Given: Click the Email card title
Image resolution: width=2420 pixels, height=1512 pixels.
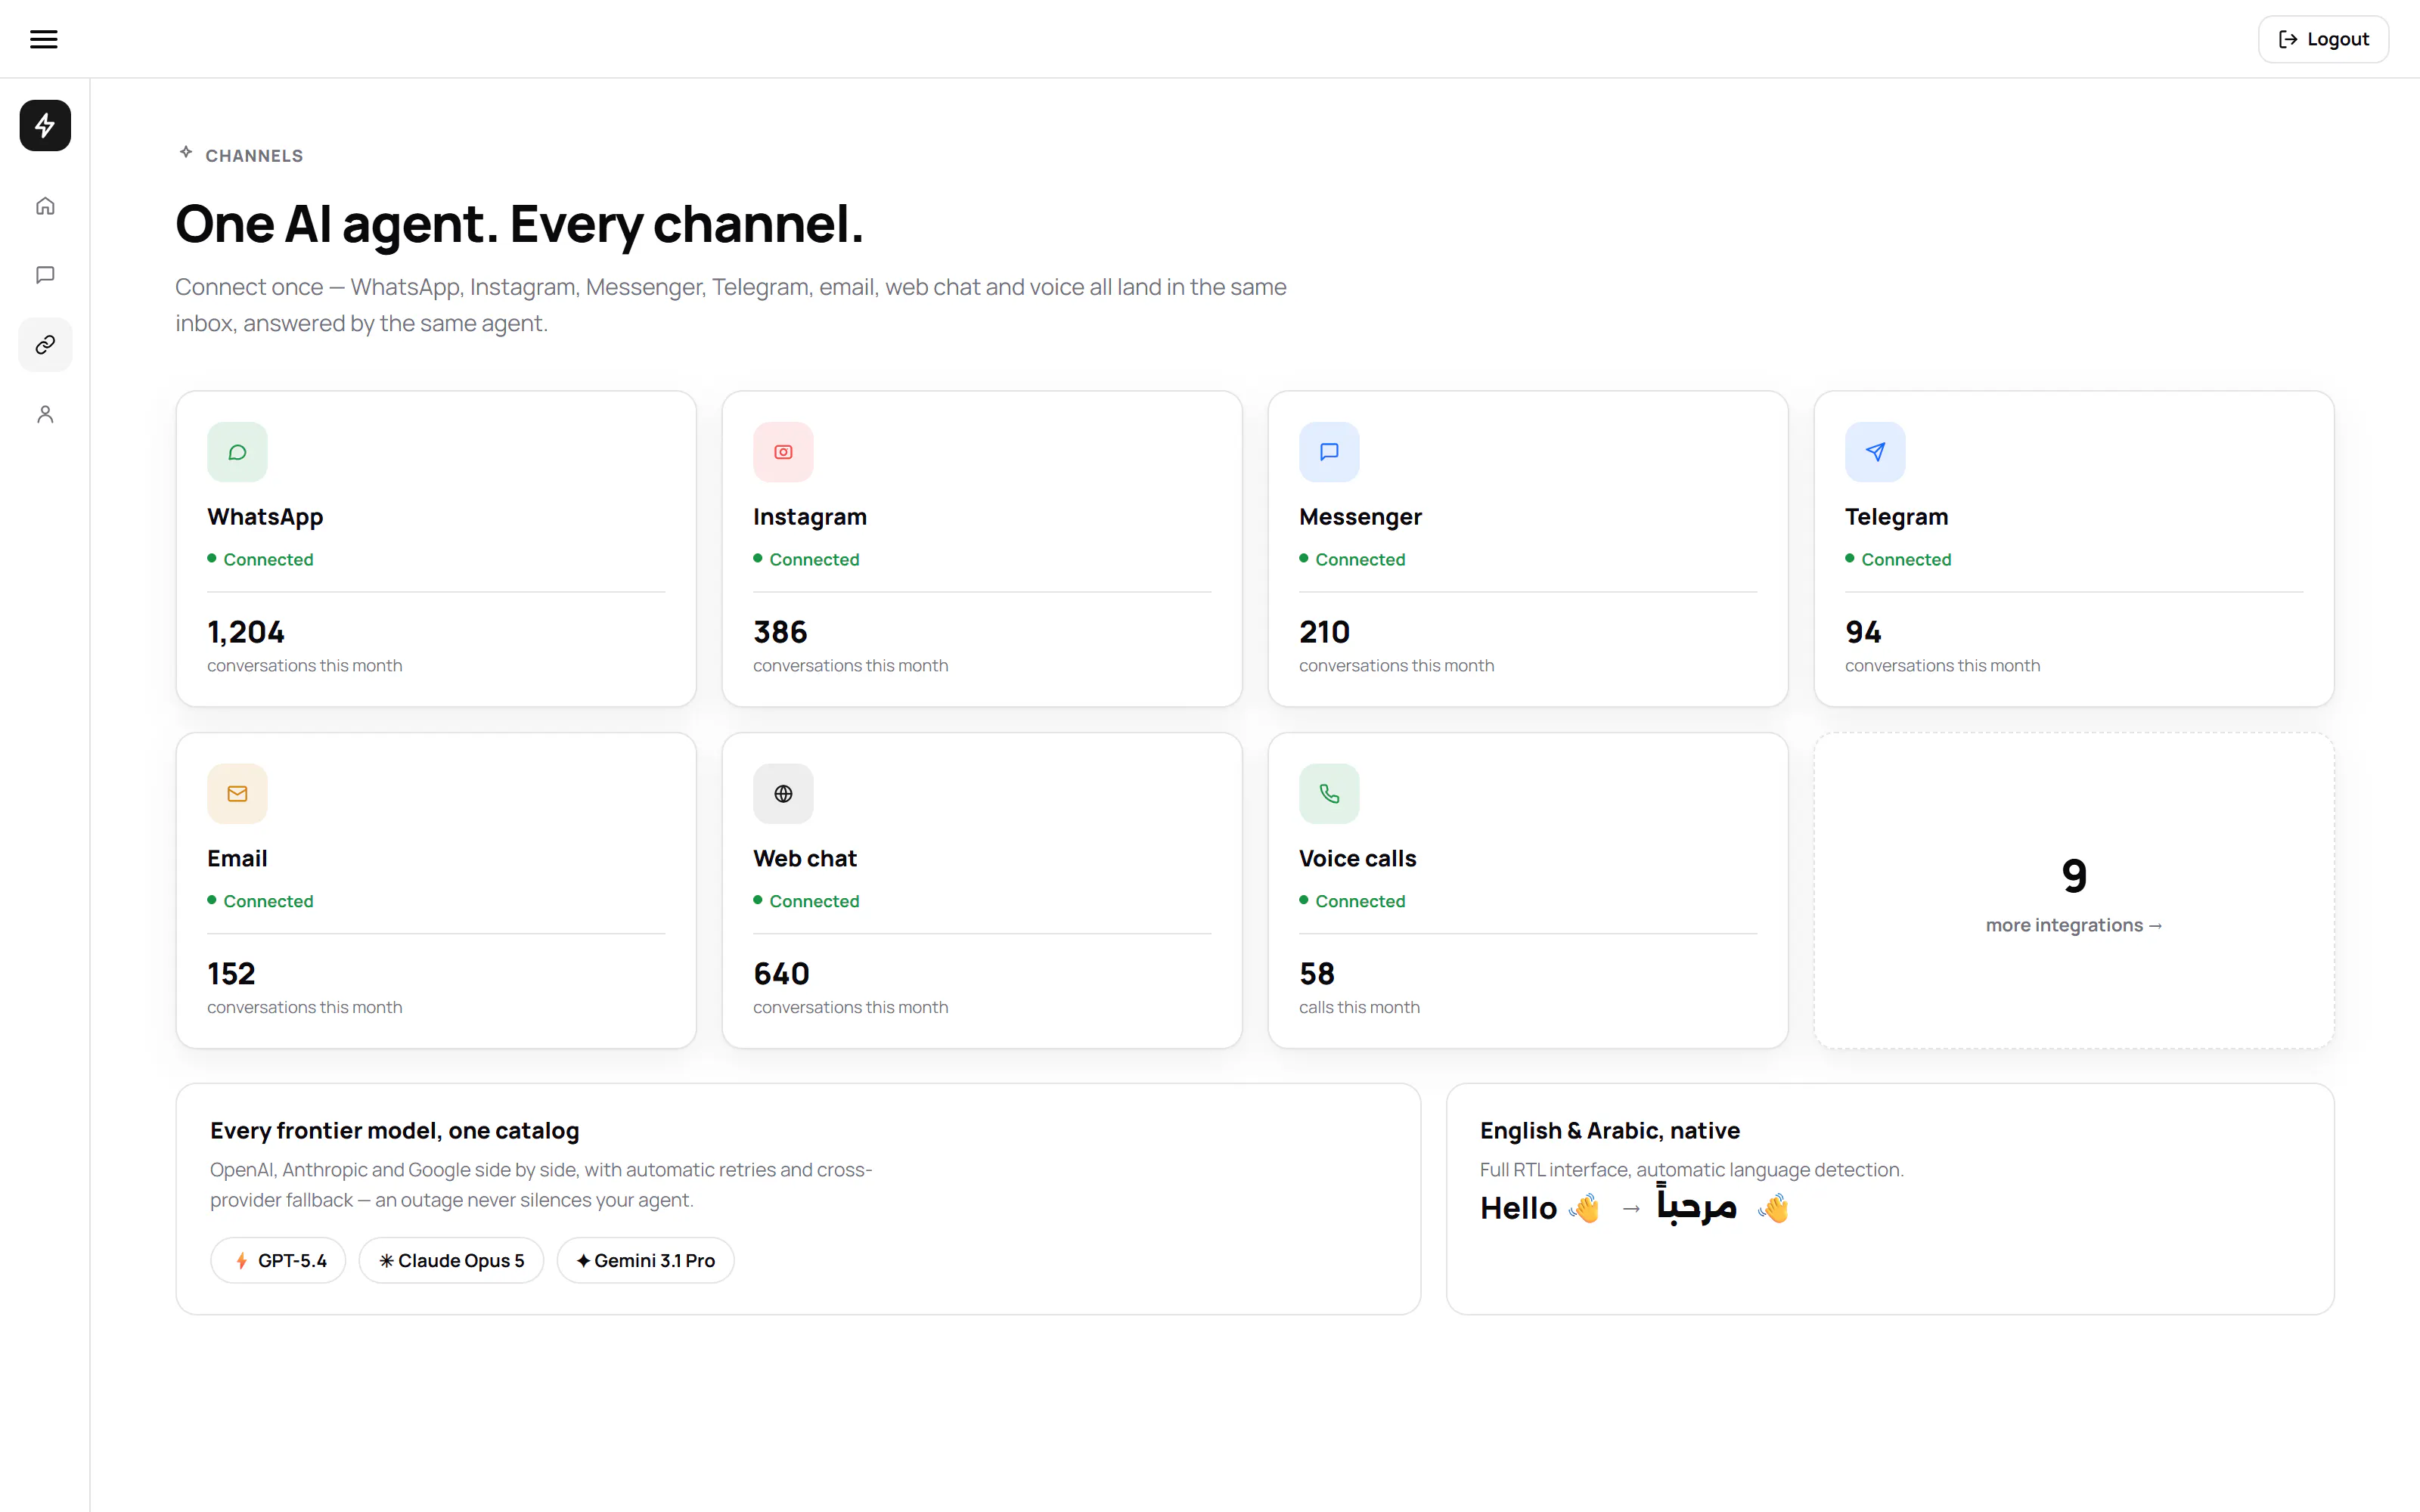Looking at the screenshot, I should [x=237, y=858].
